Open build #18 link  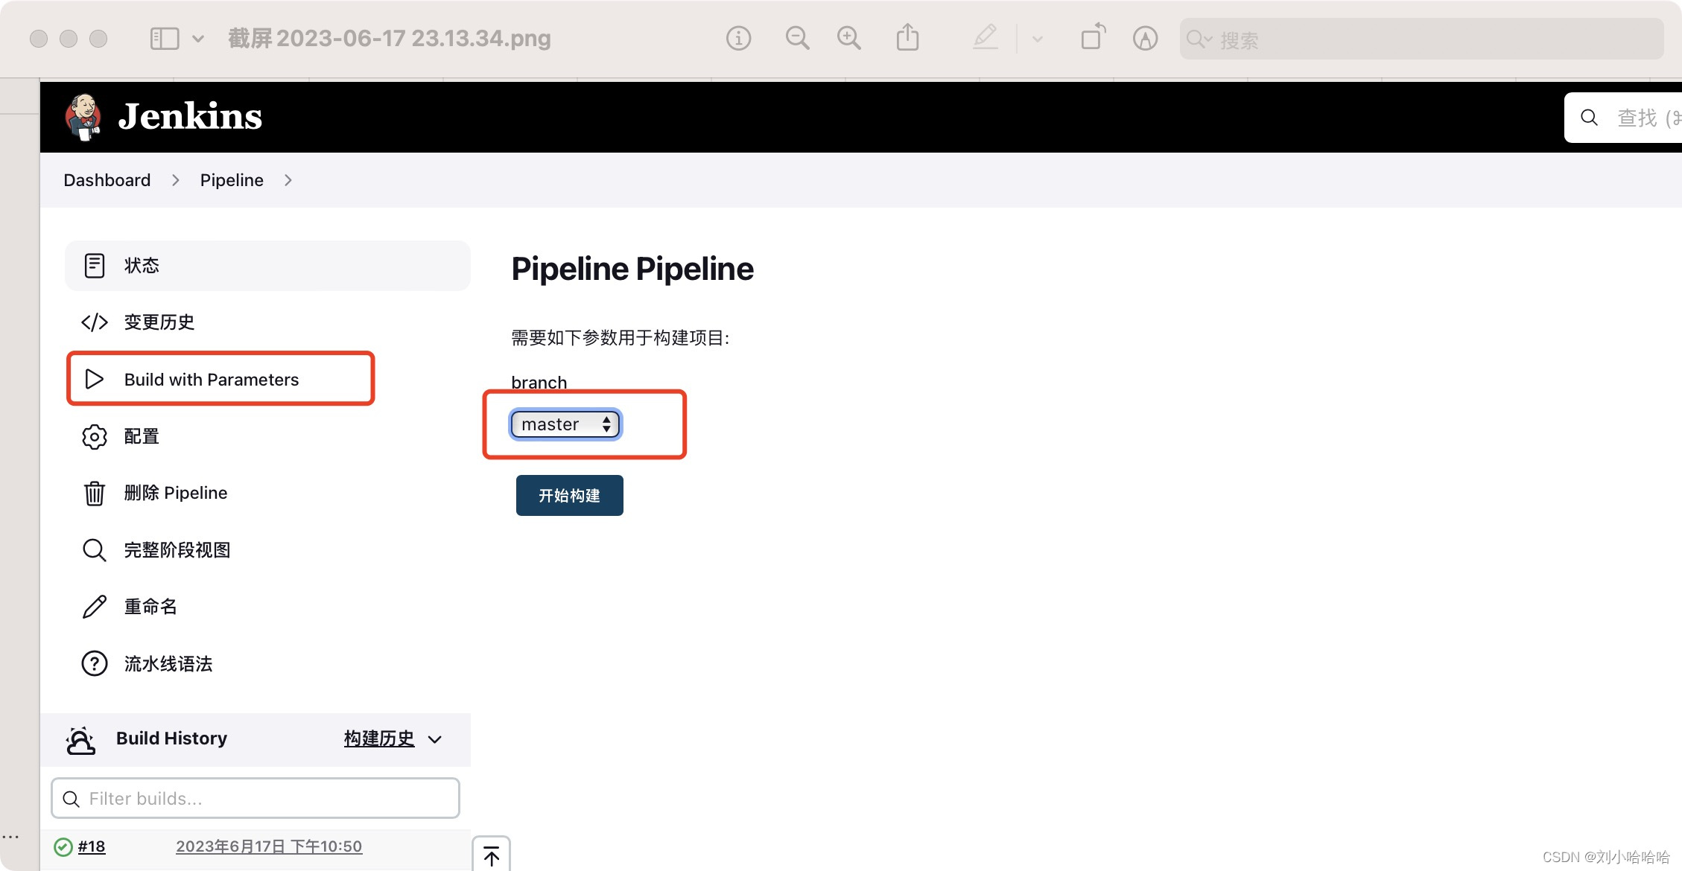(91, 846)
